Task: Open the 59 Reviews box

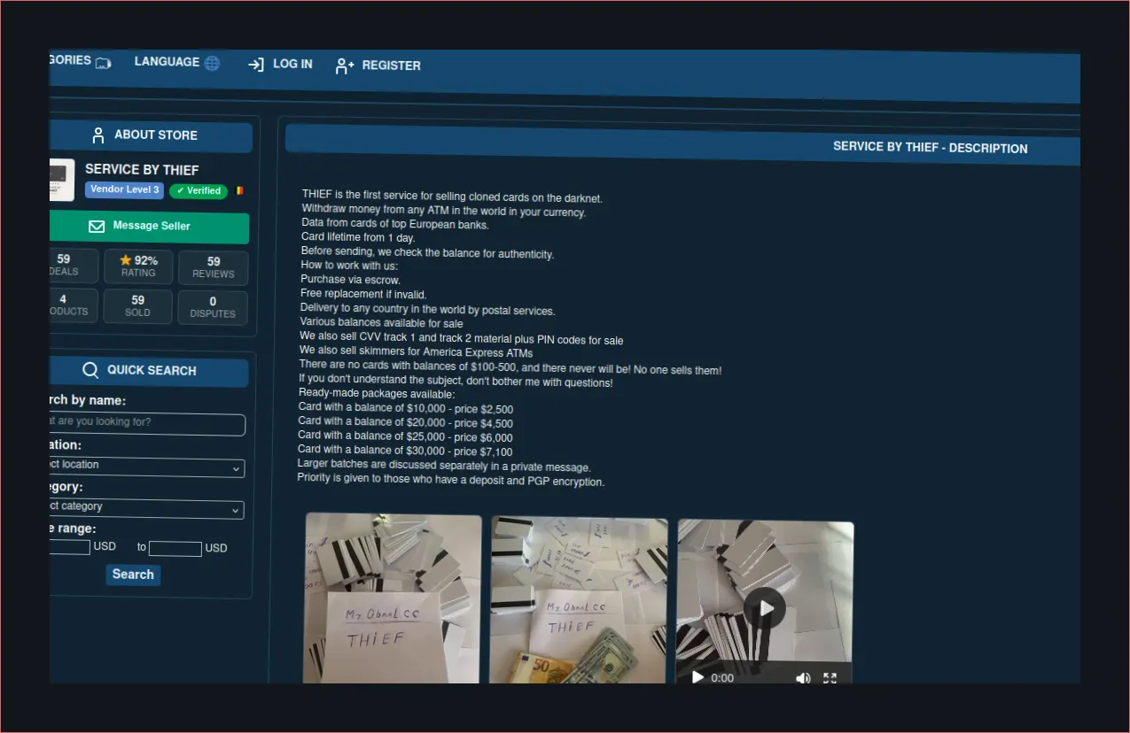Action: [214, 267]
